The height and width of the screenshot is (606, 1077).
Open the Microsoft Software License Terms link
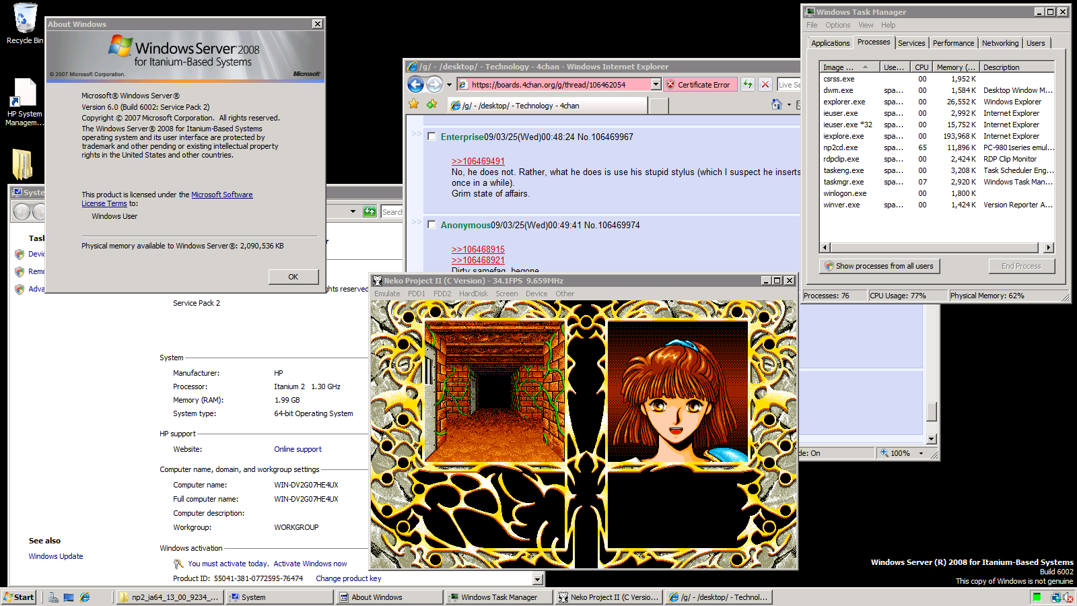click(168, 199)
